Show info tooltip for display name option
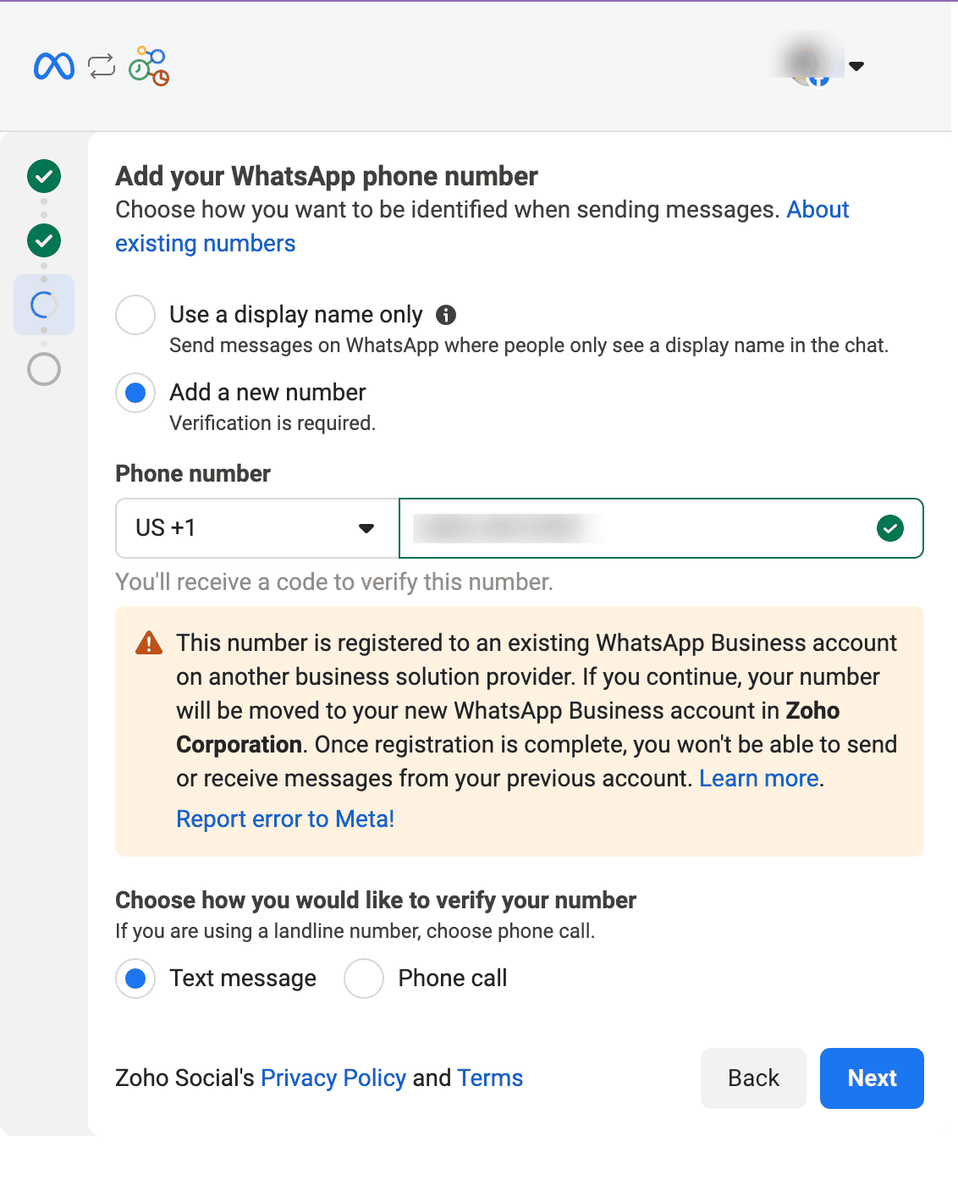 pyautogui.click(x=446, y=315)
